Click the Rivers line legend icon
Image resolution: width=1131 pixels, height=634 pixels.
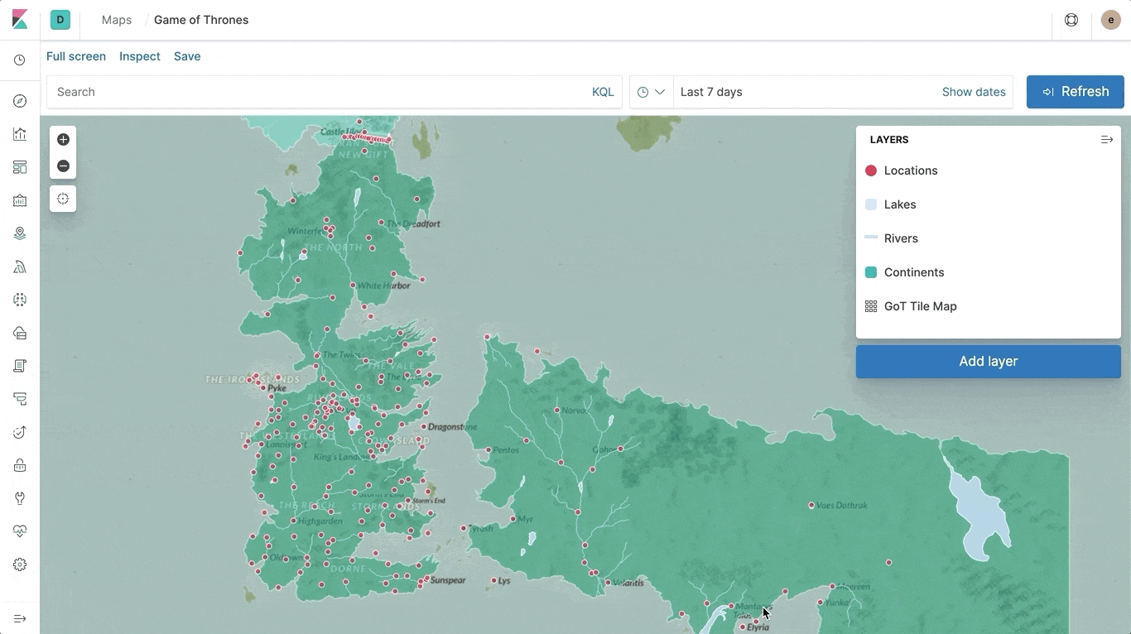pos(871,238)
